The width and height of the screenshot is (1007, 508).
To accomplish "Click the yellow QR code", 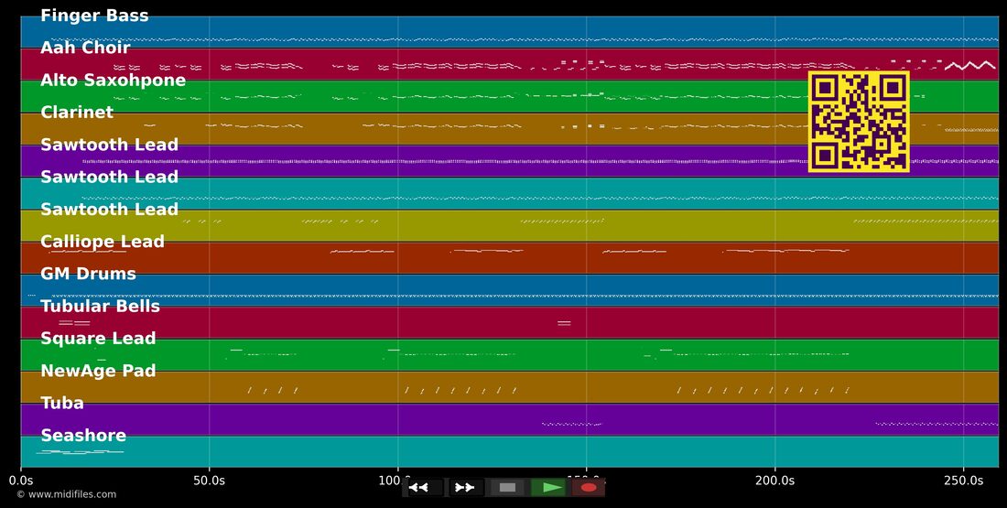I will pyautogui.click(x=859, y=122).
